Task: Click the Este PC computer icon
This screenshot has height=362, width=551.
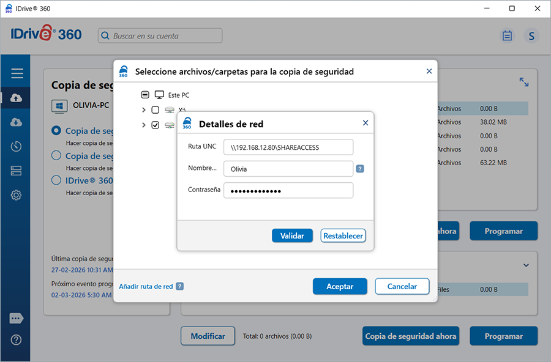Action: (x=160, y=95)
